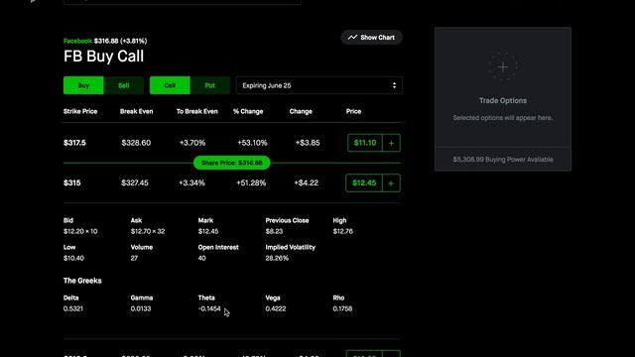The width and height of the screenshot is (635, 357).
Task: Click the dashed plus circle in Trade Options
Action: [503, 66]
